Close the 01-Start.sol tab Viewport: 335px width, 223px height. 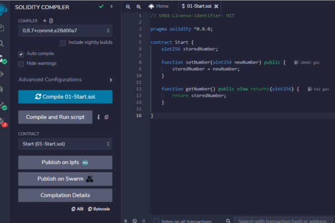217,6
